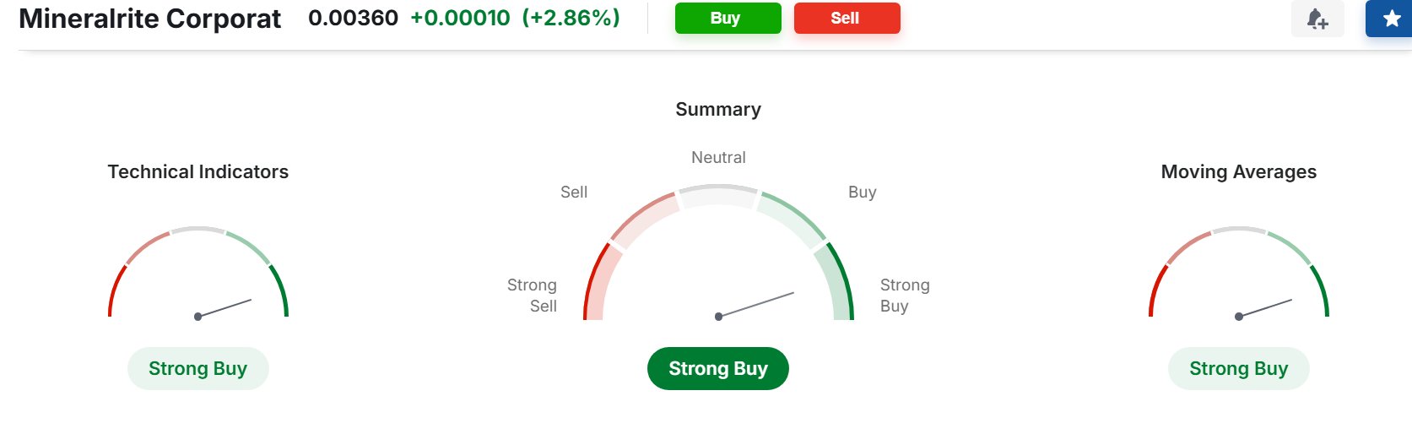Click the Neutral gauge label
This screenshot has height=434, width=1412.
point(718,157)
